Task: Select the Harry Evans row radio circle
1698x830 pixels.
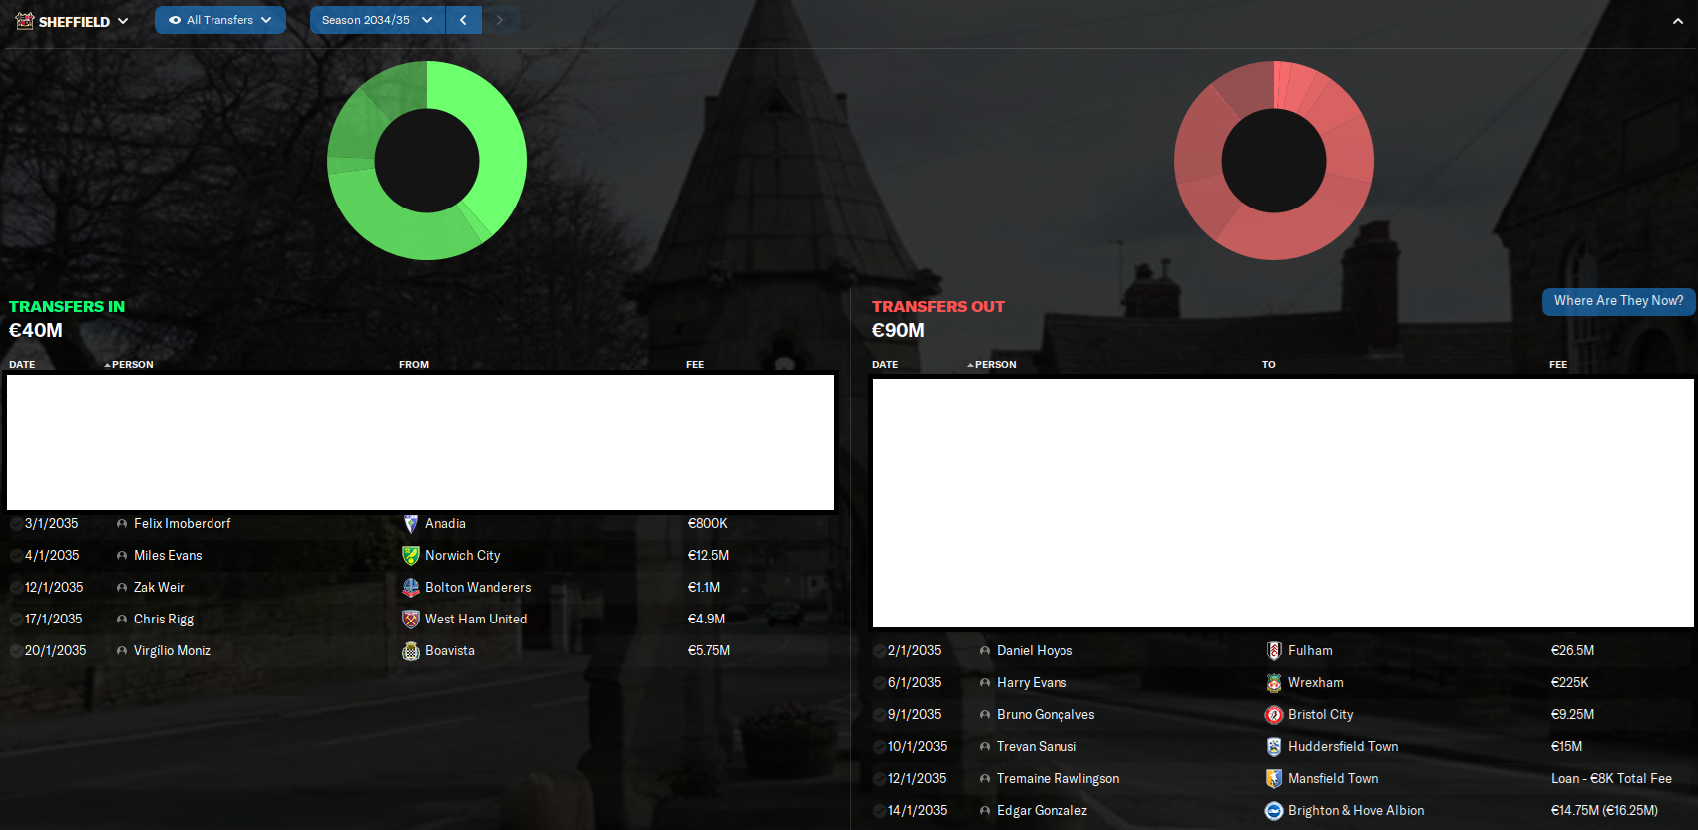Action: pos(879,683)
